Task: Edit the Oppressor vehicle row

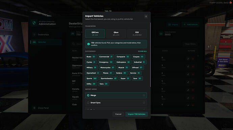Action: [x=188, y=66]
